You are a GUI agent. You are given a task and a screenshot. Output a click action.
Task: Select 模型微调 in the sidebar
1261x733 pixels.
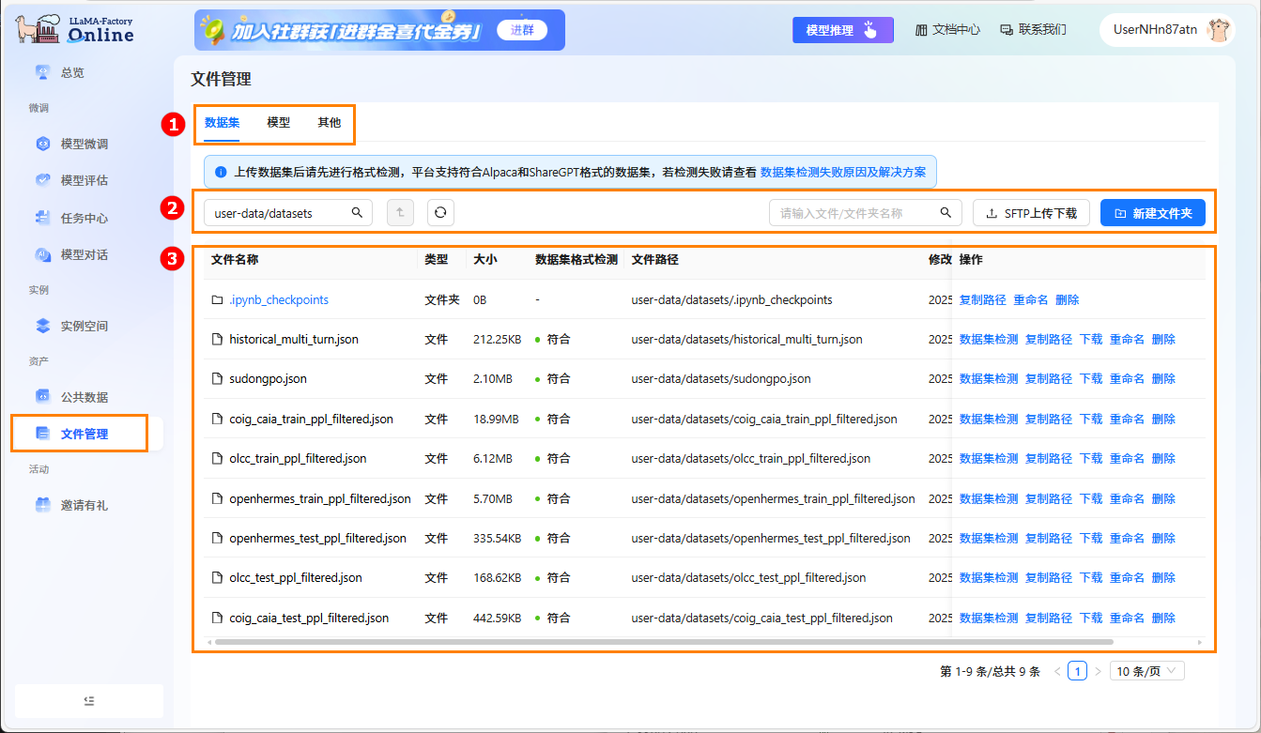(78, 145)
